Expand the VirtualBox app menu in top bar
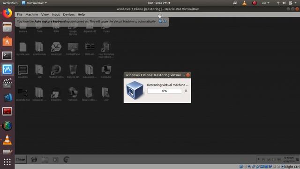Viewport: 300px width, 169px height. pos(34,3)
